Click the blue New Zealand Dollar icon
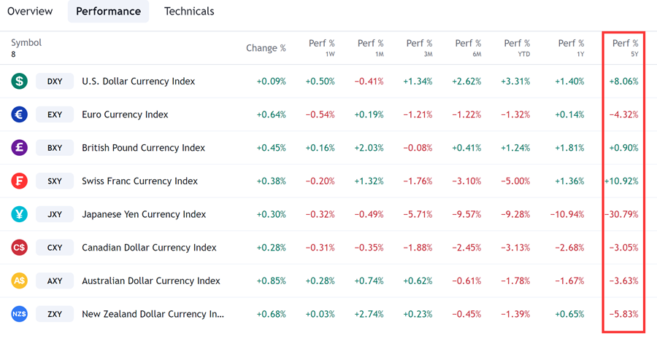657x338 pixels. point(20,314)
